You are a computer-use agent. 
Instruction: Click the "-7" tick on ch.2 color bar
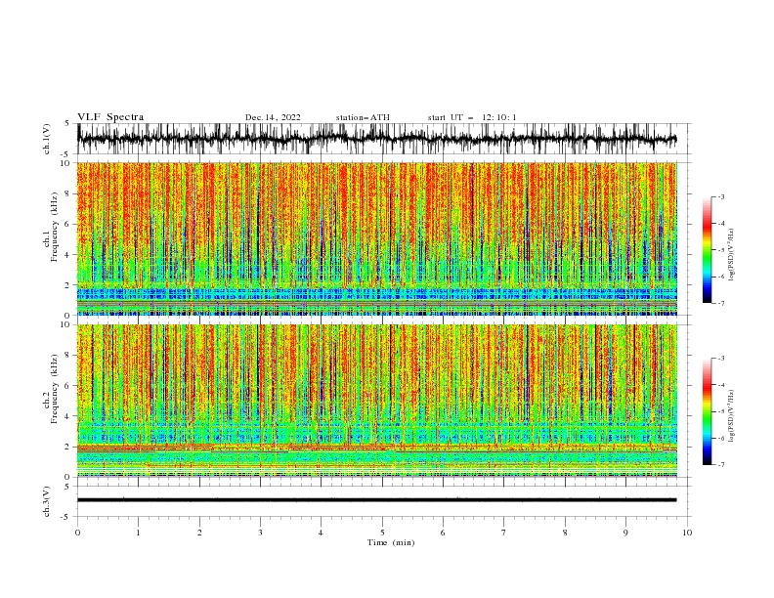tap(721, 465)
